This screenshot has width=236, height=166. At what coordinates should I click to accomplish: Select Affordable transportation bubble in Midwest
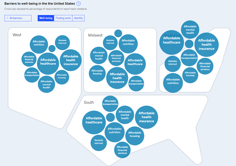[136, 84]
